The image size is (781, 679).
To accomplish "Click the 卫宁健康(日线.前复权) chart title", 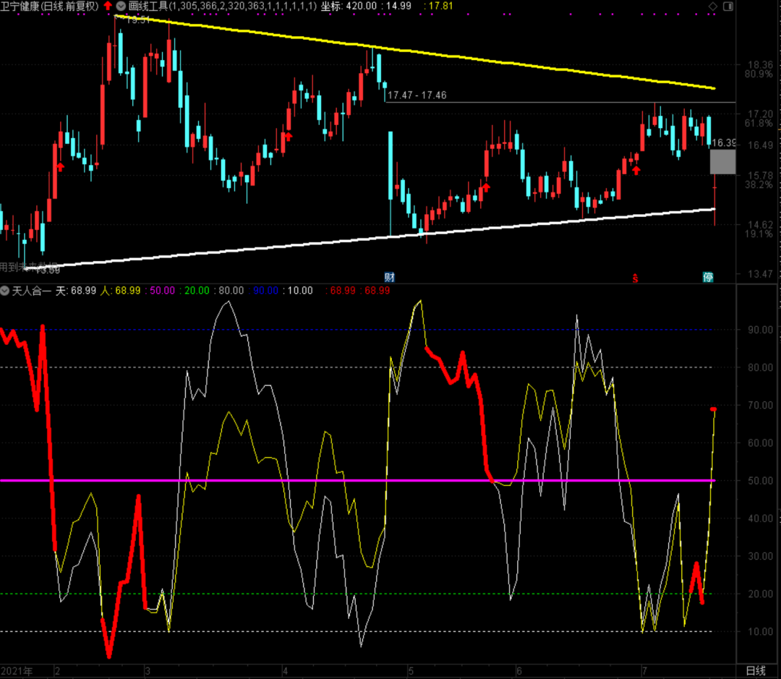I will point(49,6).
